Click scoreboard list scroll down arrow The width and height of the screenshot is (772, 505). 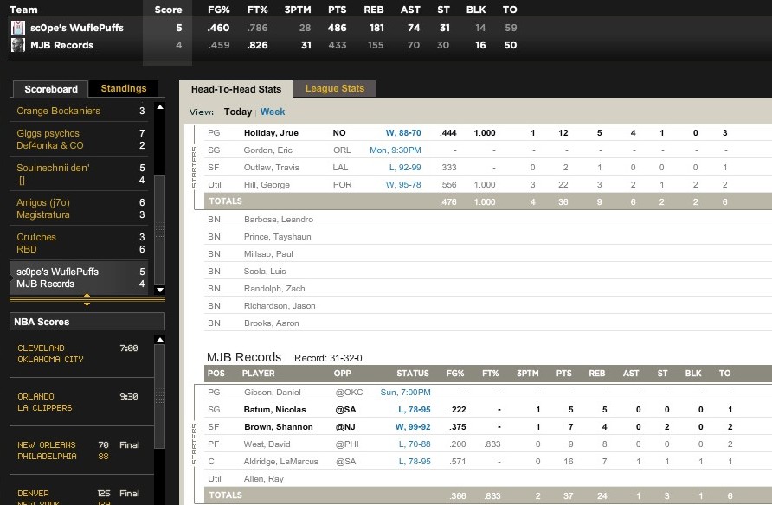(x=160, y=291)
